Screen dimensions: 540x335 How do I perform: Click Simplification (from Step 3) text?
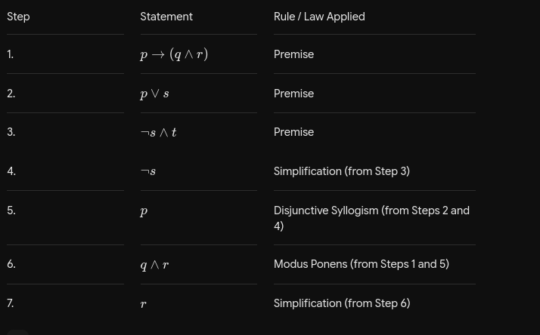click(x=342, y=171)
